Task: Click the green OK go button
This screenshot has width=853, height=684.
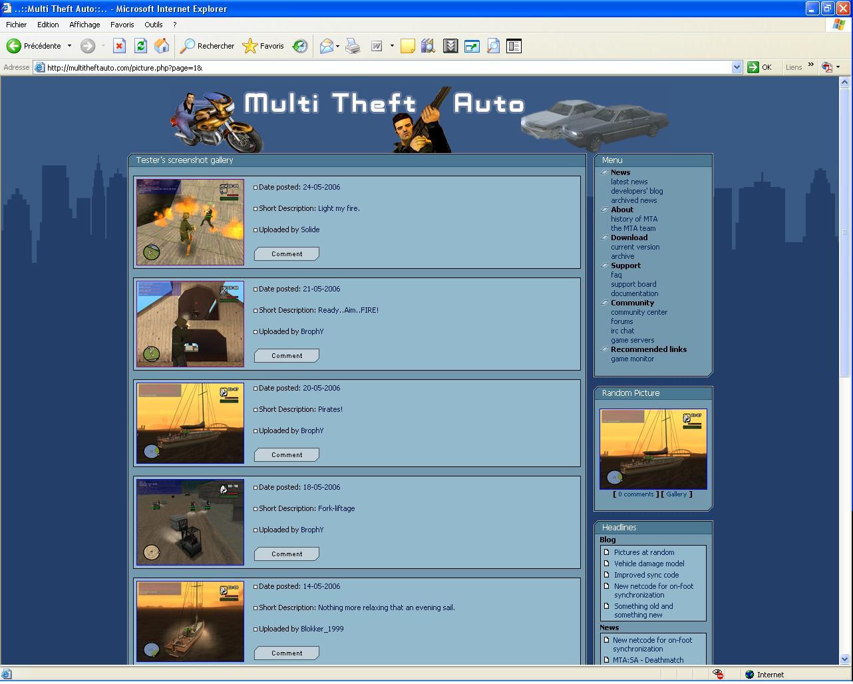Action: point(759,67)
